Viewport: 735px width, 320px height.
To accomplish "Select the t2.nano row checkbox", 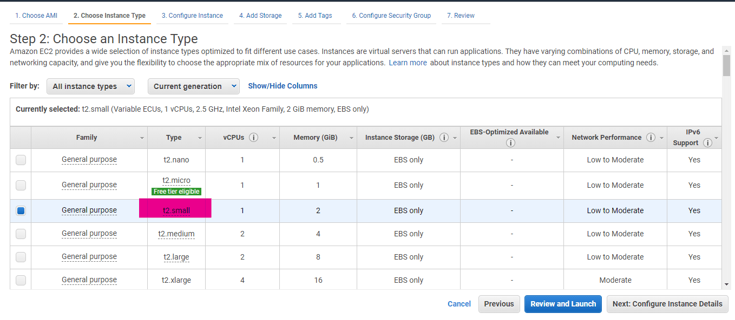I will click(21, 160).
